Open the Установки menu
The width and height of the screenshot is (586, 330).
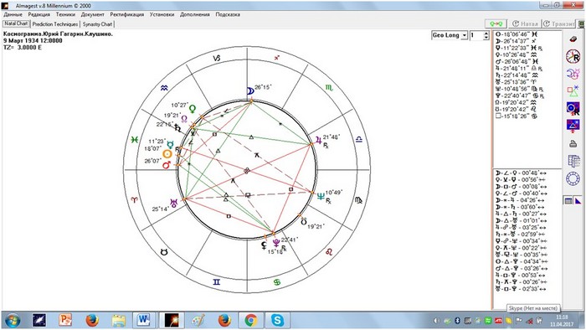point(162,14)
